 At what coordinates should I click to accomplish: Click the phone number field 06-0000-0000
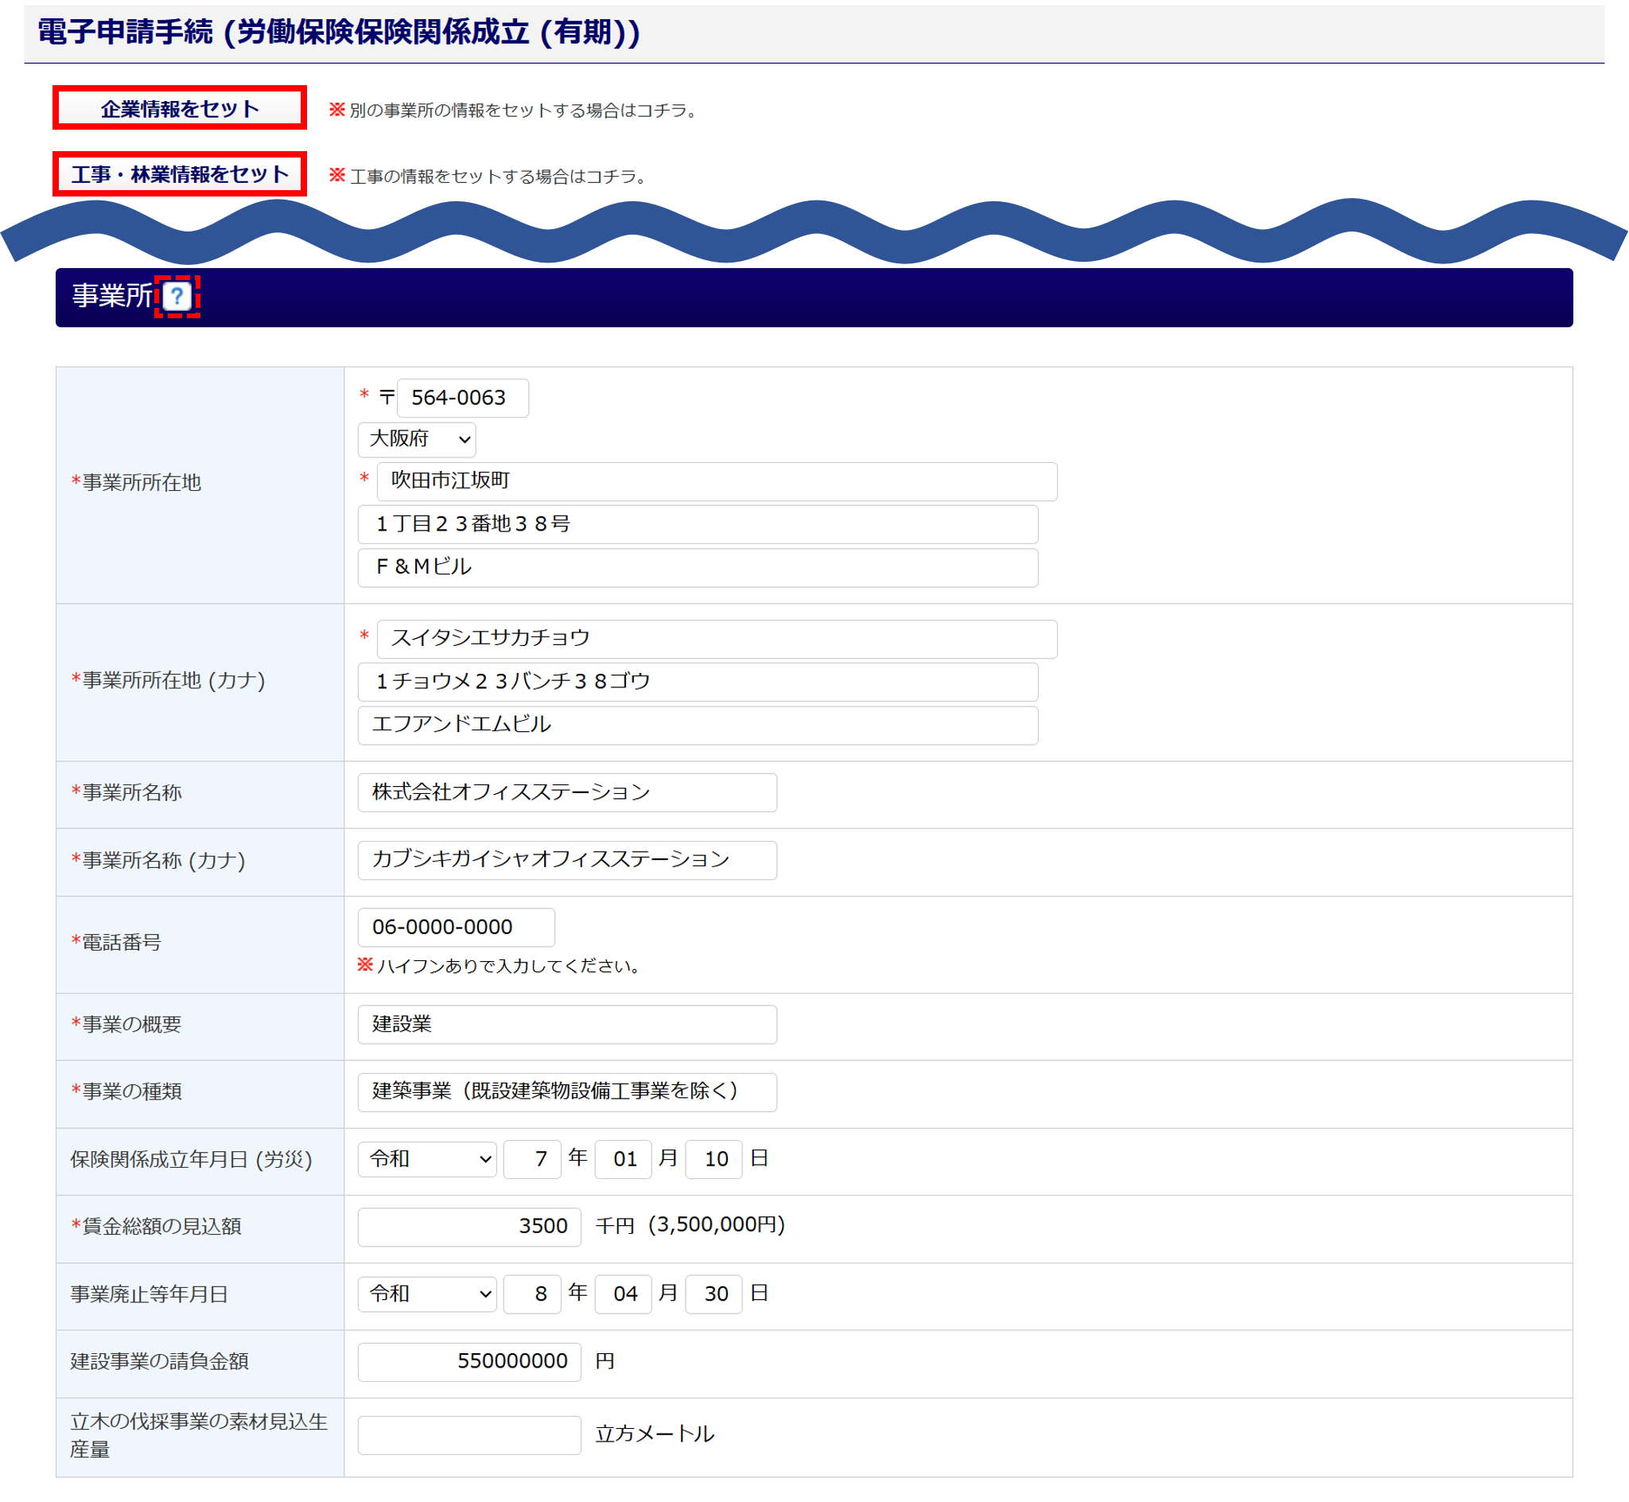[456, 928]
